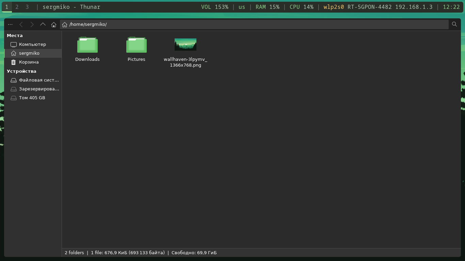Viewport: 465px width, 261px height.
Task: Select Компьютер in the sidebar
Action: tap(32, 45)
